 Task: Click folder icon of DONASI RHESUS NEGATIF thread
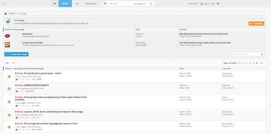[x=9, y=88]
